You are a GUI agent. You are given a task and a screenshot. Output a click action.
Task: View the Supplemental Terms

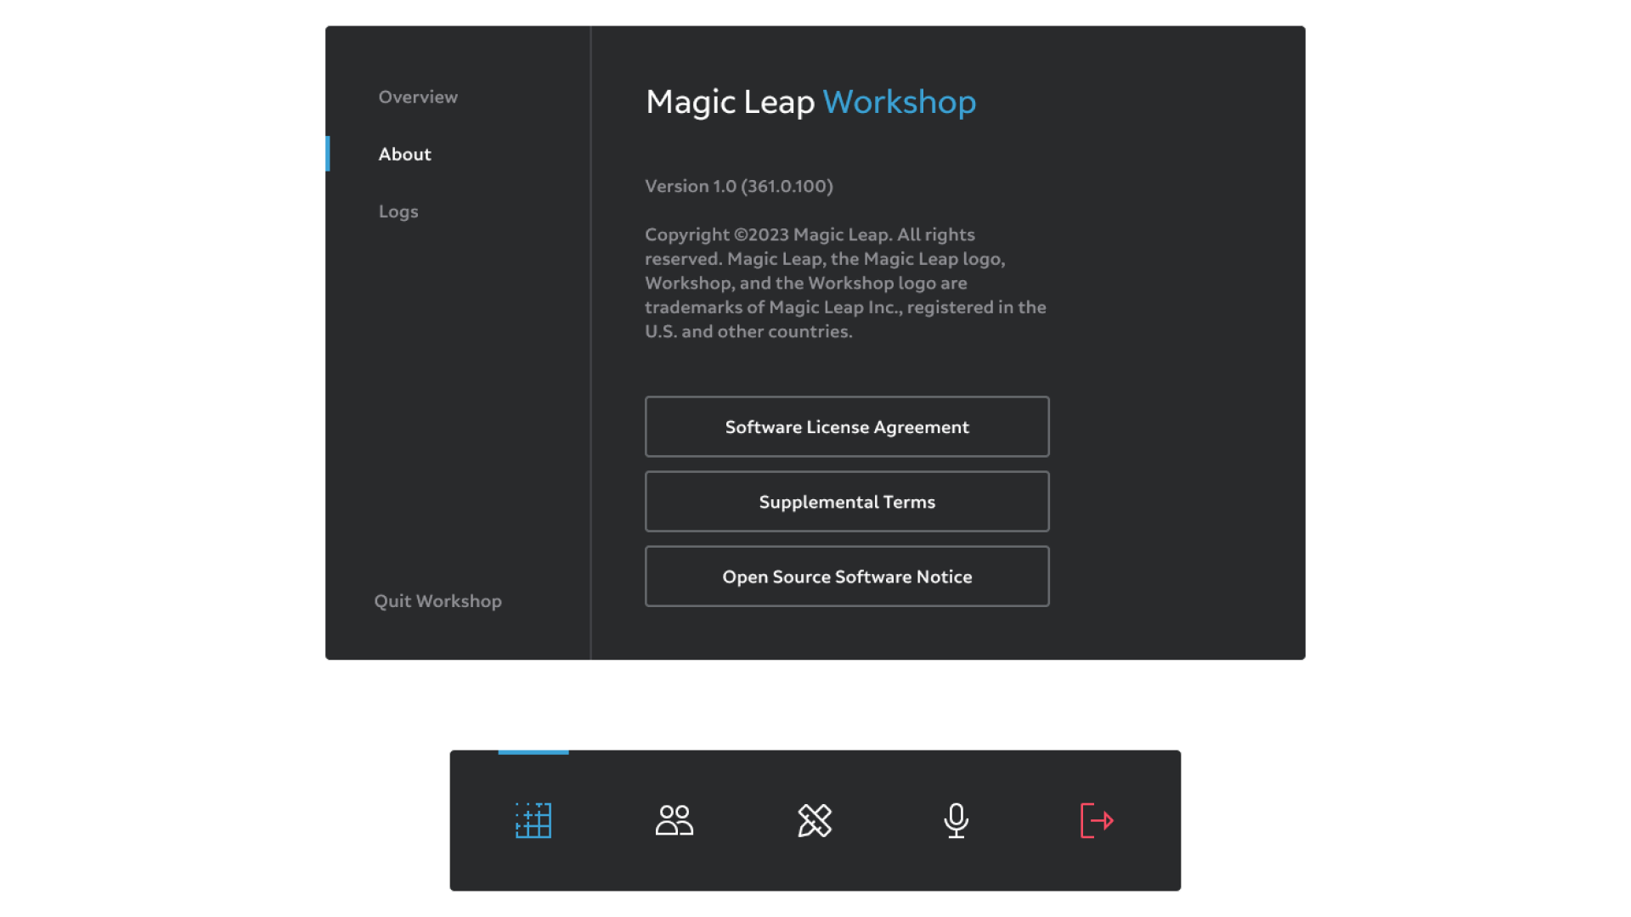tap(847, 501)
